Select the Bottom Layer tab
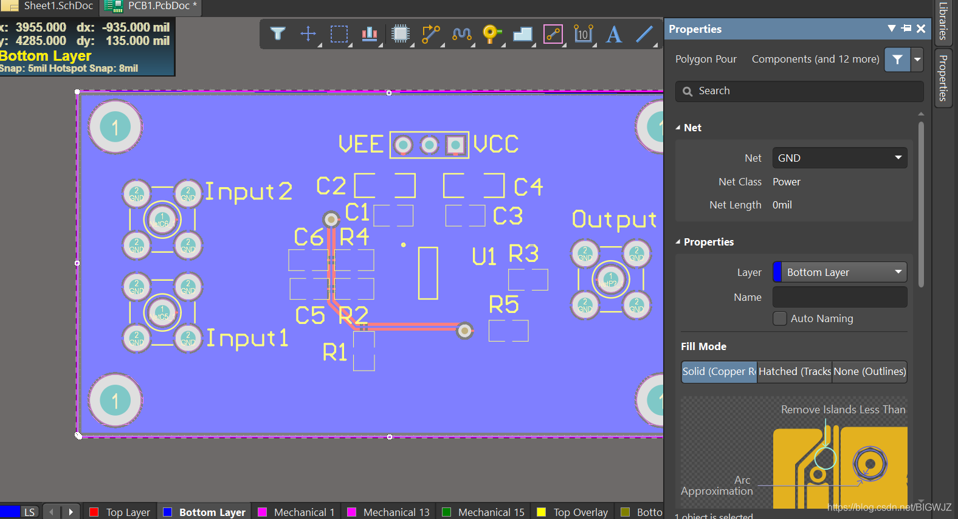This screenshot has height=519, width=958. tap(205, 512)
